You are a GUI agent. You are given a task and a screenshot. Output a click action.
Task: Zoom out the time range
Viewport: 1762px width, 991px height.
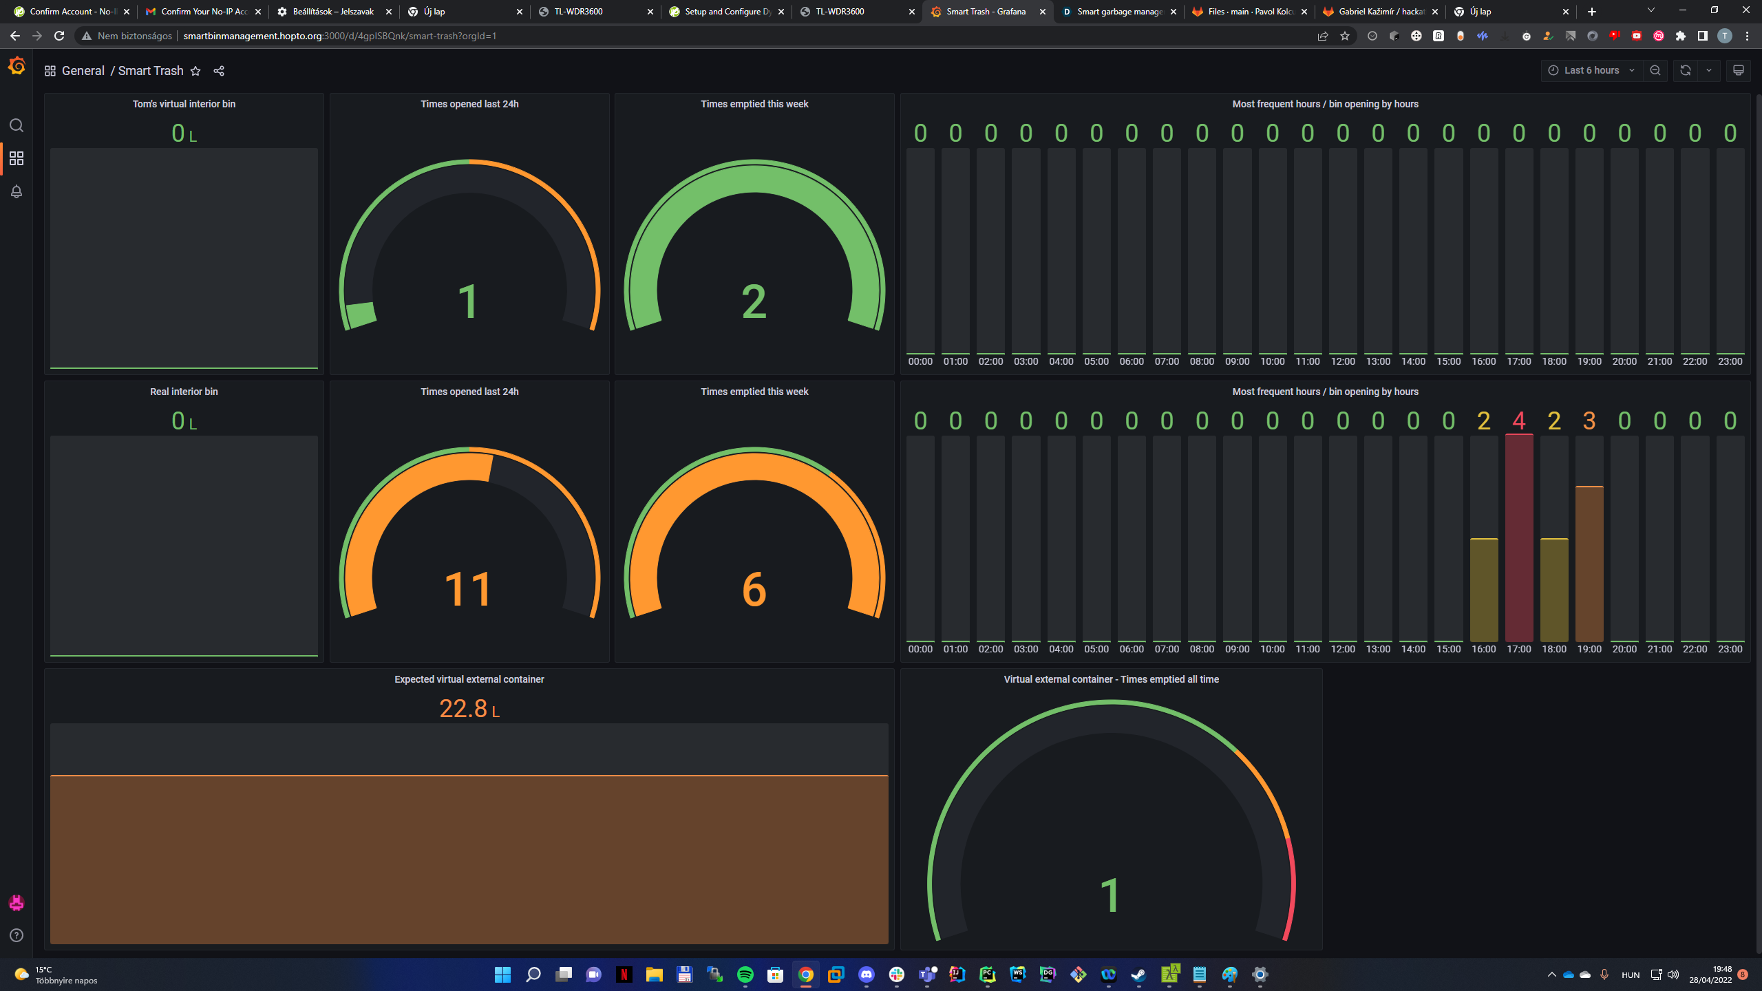1655,70
